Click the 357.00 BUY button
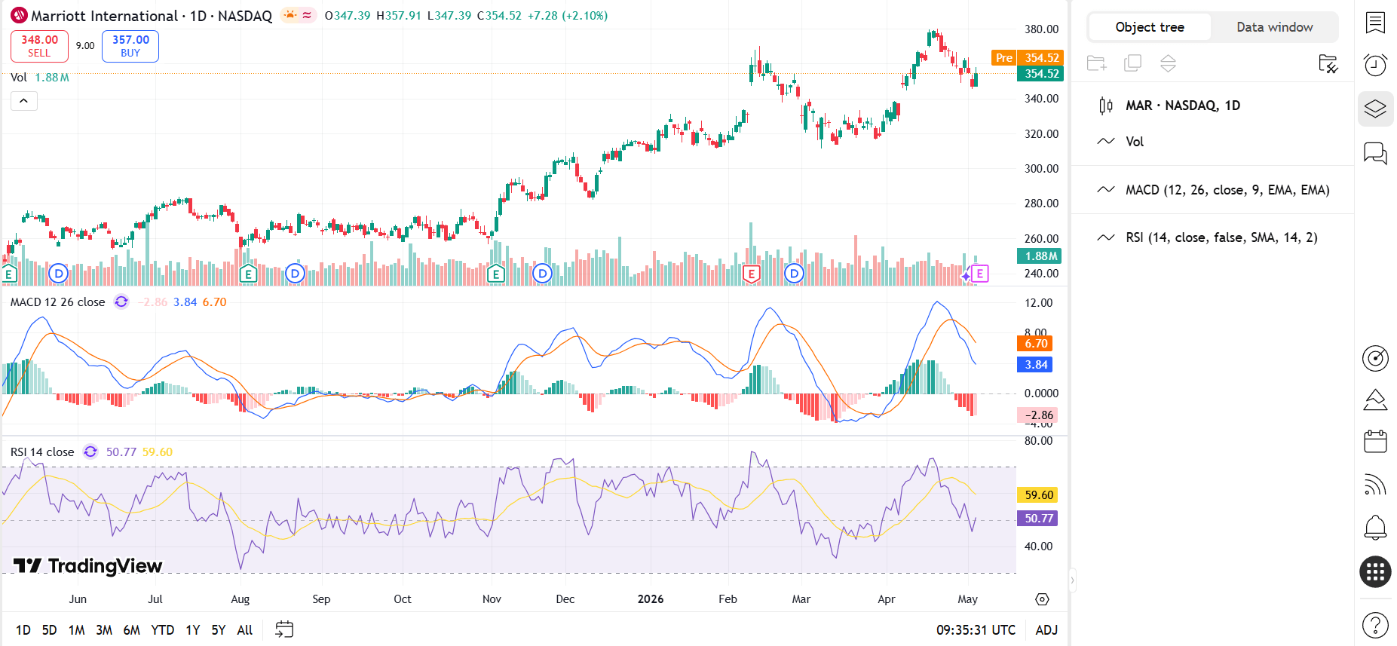The image size is (1397, 646). click(130, 46)
